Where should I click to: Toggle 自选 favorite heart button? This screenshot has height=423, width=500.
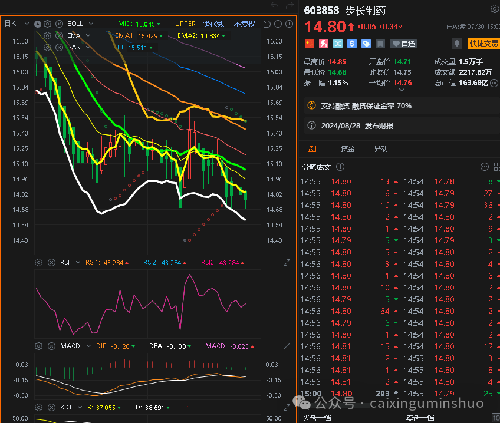pos(403,44)
